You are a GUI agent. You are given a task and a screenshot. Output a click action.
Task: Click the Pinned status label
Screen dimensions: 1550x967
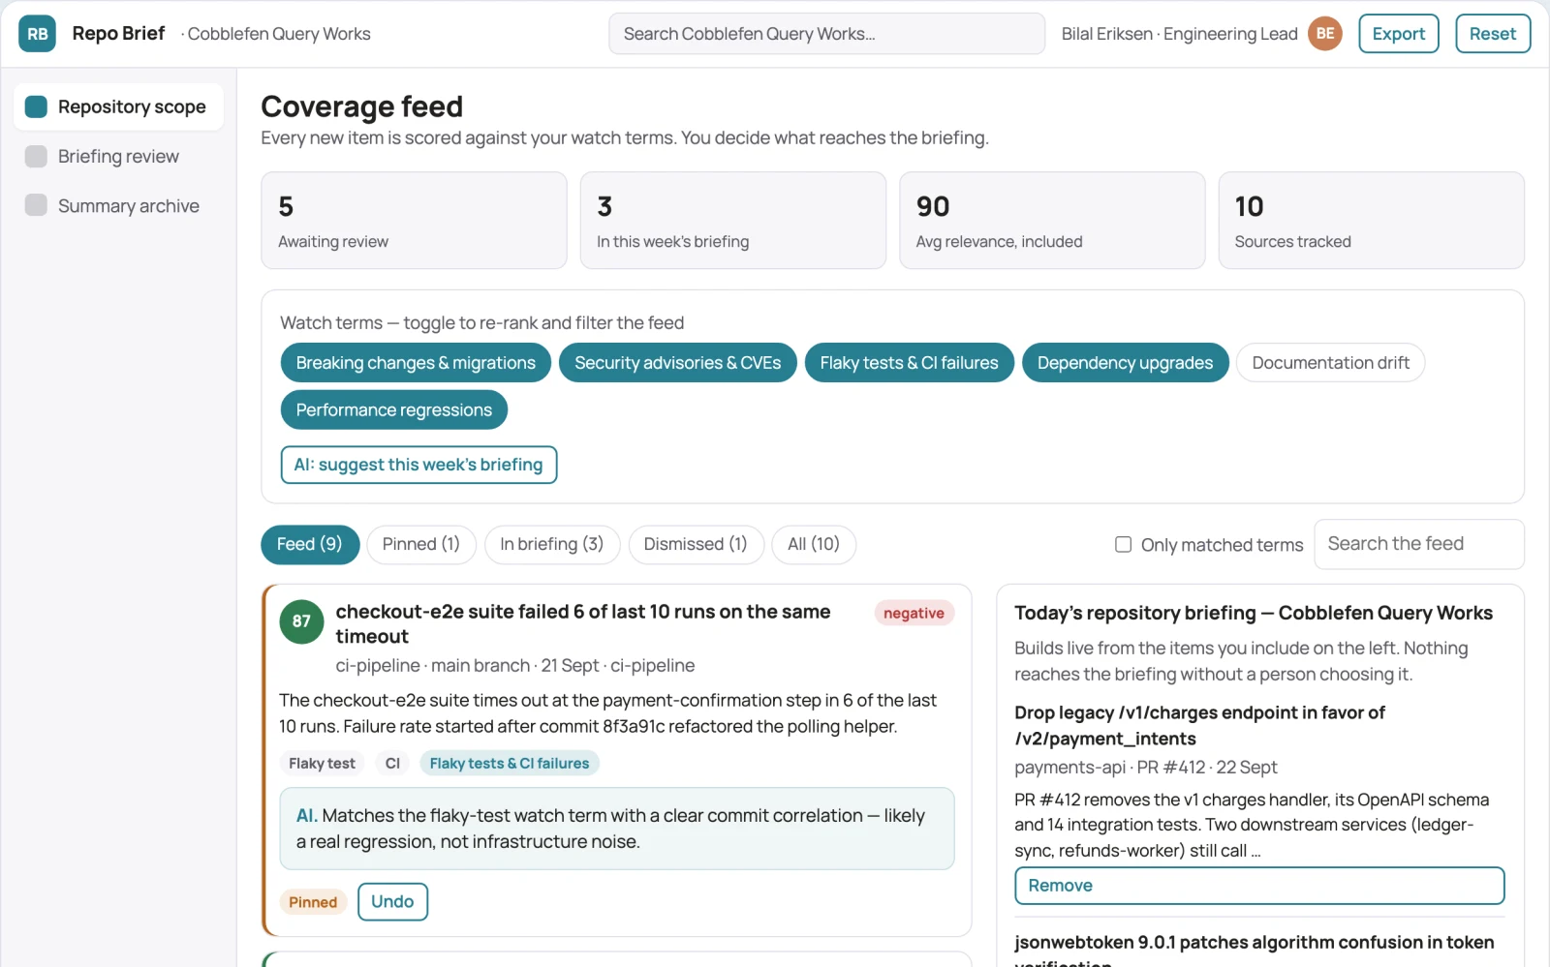(313, 902)
